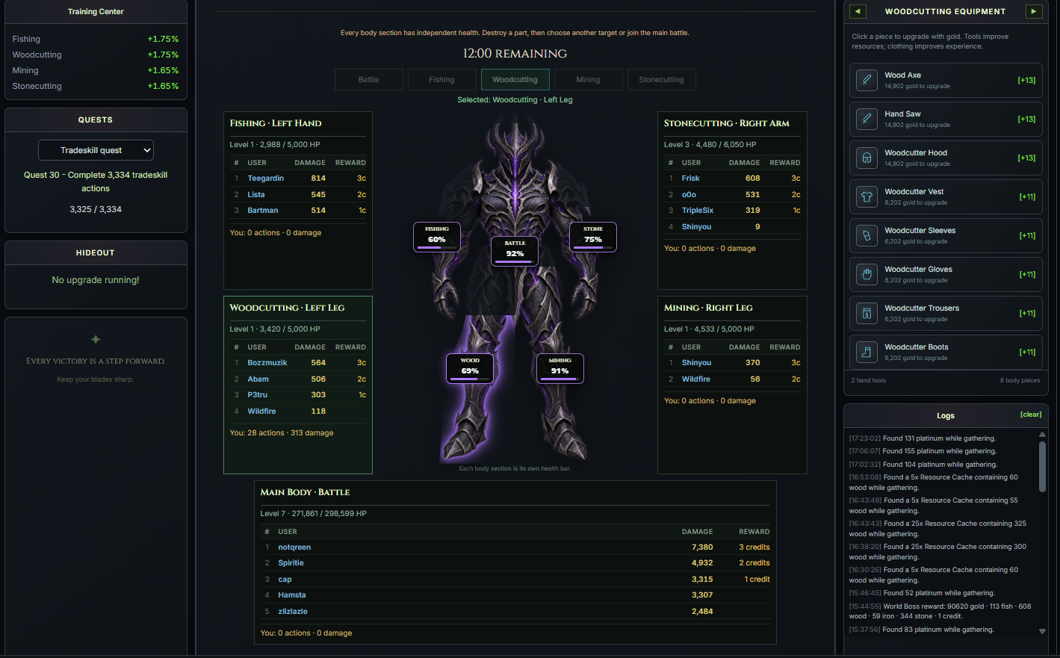Image resolution: width=1060 pixels, height=658 pixels.
Task: Clear the logs with the clear link
Action: [x=1031, y=415]
